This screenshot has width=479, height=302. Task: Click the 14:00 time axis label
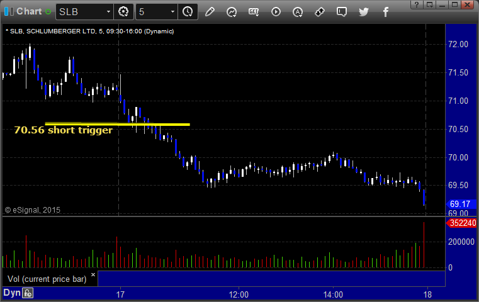click(x=333, y=294)
